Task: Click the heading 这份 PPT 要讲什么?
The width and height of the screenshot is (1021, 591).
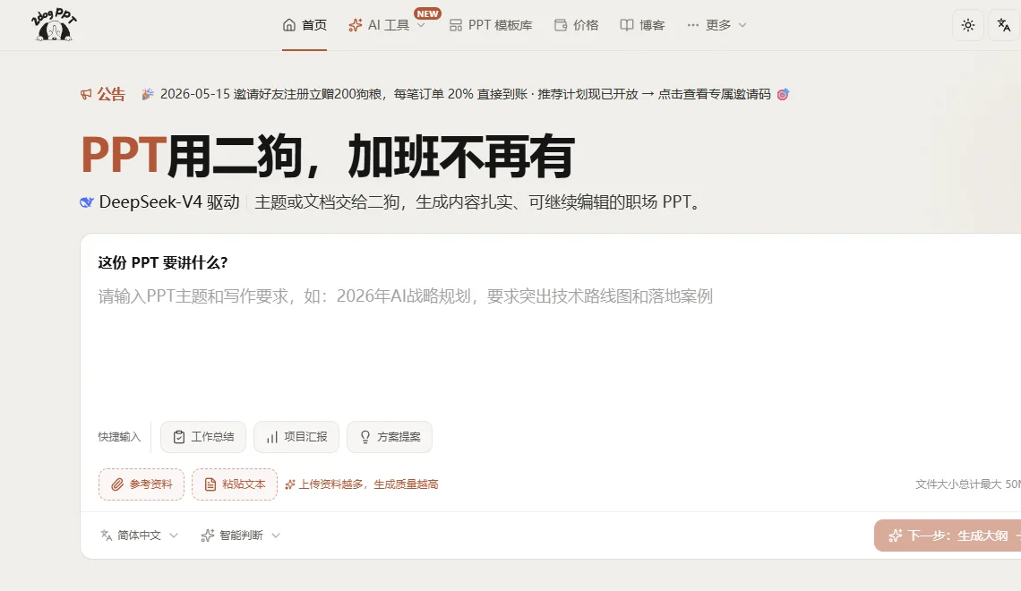Action: click(163, 263)
